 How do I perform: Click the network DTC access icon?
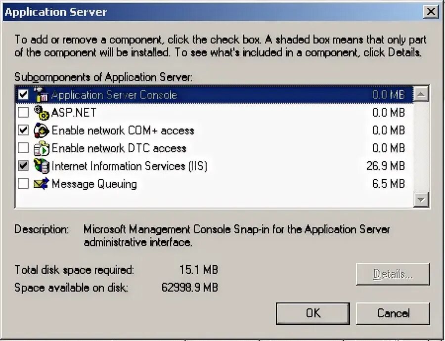tap(42, 148)
